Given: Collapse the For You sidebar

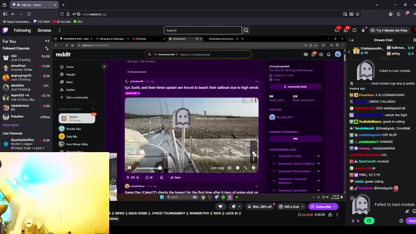Looking at the screenshot, I should tap(47, 41).
